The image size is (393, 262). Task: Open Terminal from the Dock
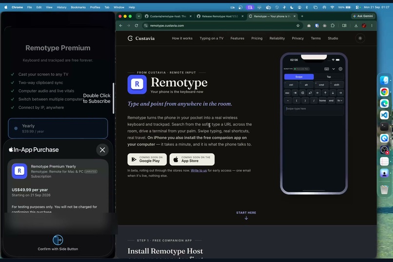click(384, 126)
